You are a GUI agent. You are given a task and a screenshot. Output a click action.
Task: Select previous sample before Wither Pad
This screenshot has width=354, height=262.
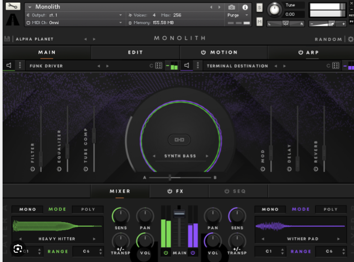point(263,239)
